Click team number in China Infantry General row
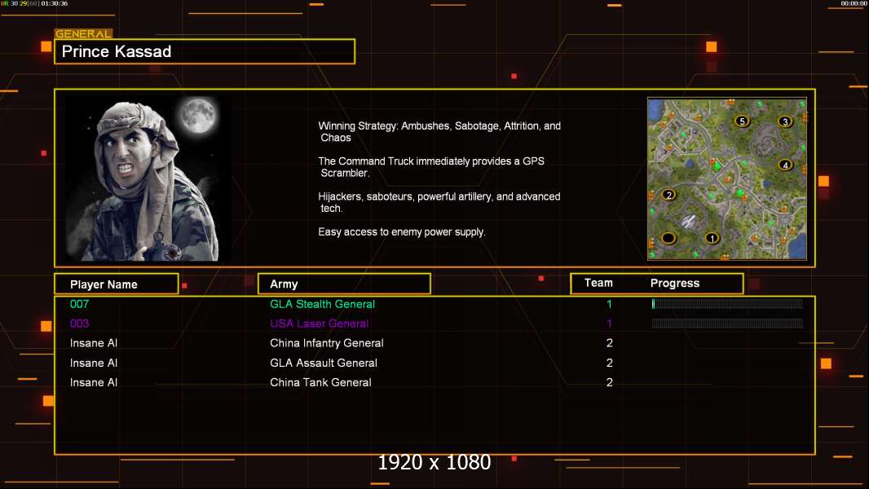The width and height of the screenshot is (869, 489). [609, 343]
